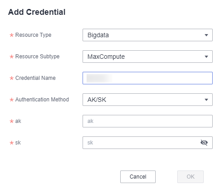Screen dimensions: 223x188
Task: Click the sk field label
Action: (x=18, y=143)
